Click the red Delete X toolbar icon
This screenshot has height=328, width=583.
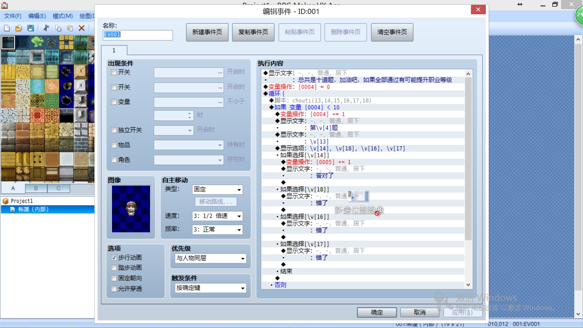coord(81,28)
